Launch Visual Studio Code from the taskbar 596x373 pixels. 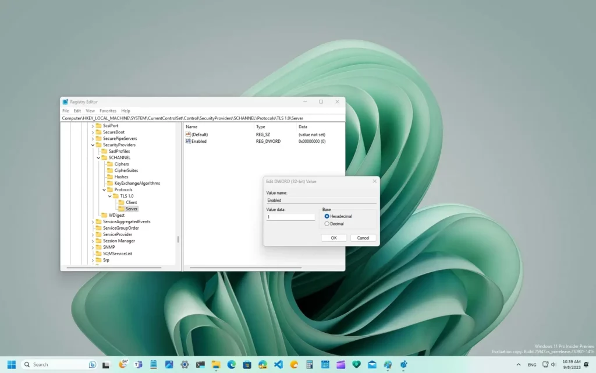tap(278, 365)
